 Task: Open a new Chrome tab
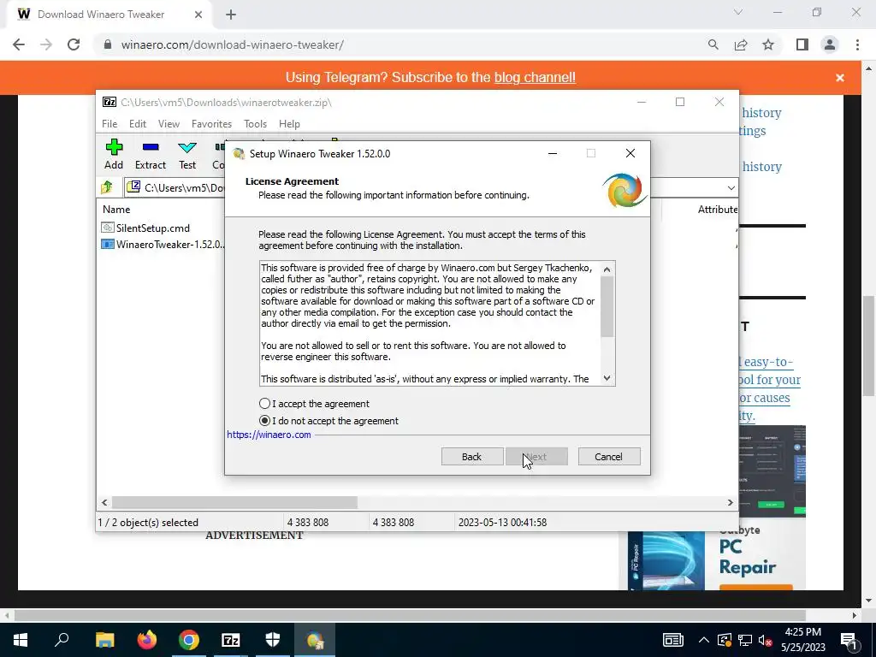[x=231, y=15]
